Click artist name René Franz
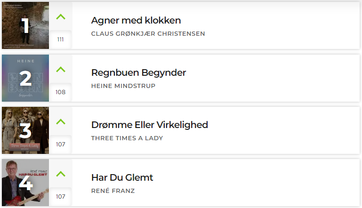 pos(113,191)
